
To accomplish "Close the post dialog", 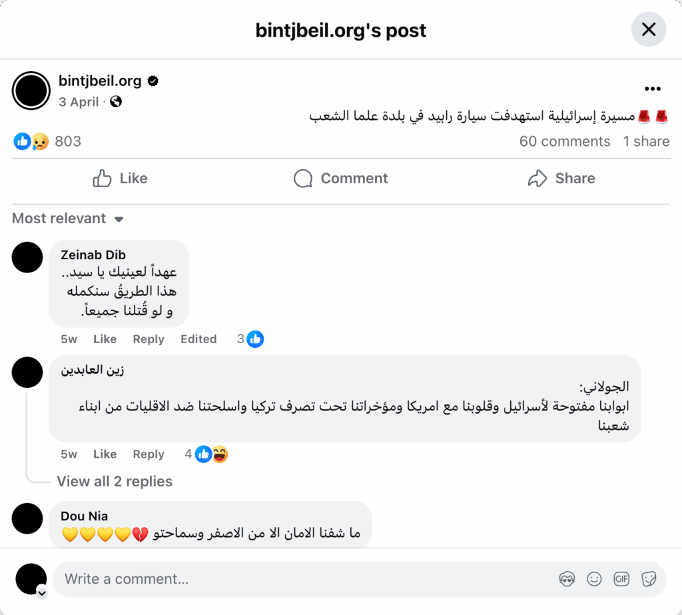I will click(x=648, y=29).
